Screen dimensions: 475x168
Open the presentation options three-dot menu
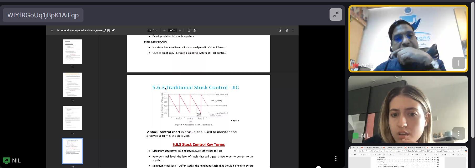(336, 158)
